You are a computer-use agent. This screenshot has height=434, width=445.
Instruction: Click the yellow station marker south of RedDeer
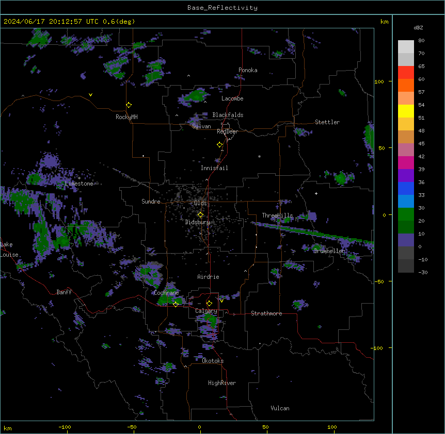click(x=220, y=145)
